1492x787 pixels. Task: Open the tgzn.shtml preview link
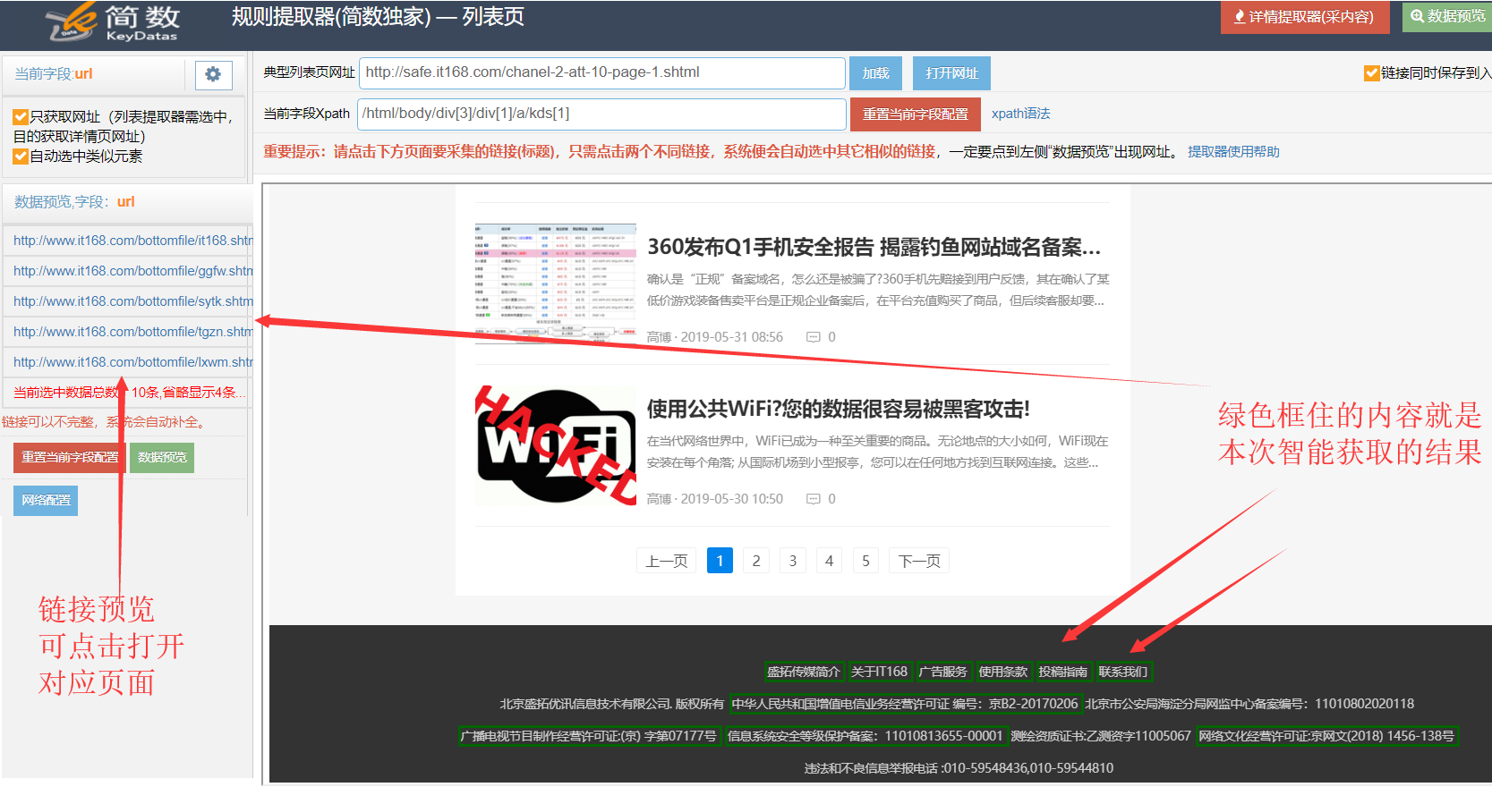[132, 332]
